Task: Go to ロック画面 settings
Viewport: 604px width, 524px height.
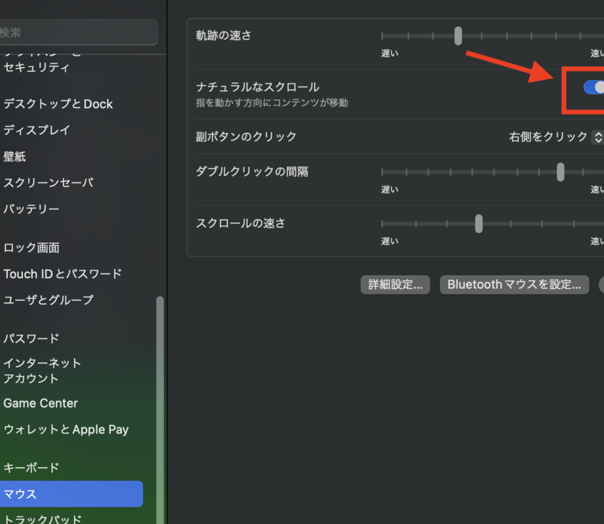Action: pyautogui.click(x=31, y=247)
